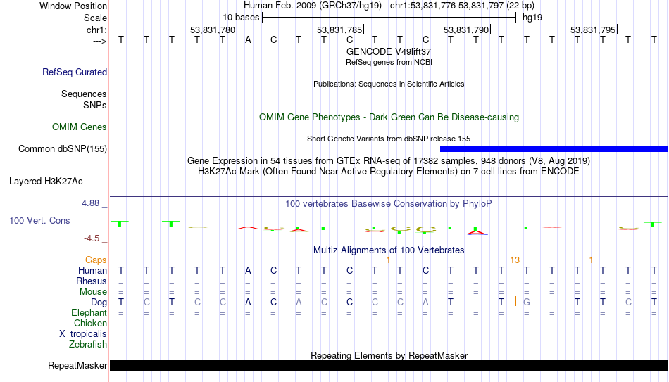Image resolution: width=669 pixels, height=382 pixels.
Task: Click the G base in Dog row
Action: [527, 303]
